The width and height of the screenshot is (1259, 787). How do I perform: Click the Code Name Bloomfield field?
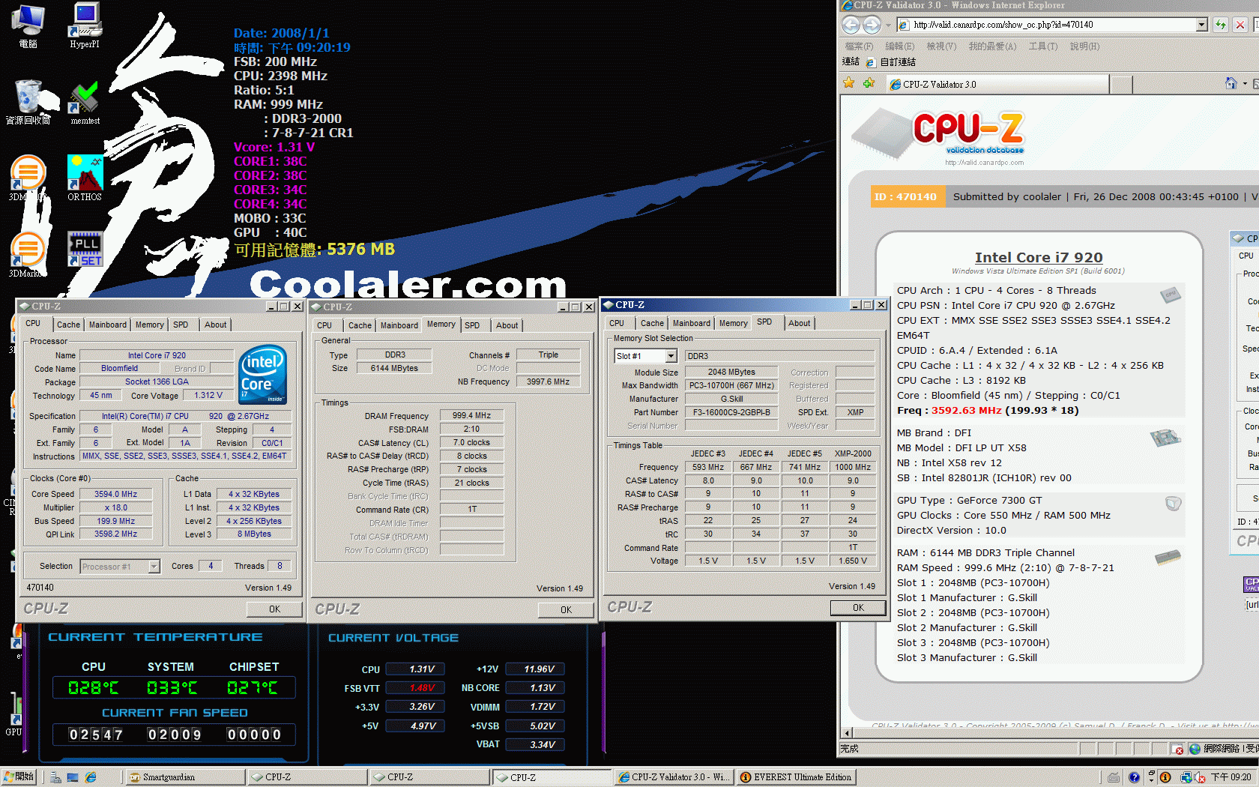click(119, 368)
